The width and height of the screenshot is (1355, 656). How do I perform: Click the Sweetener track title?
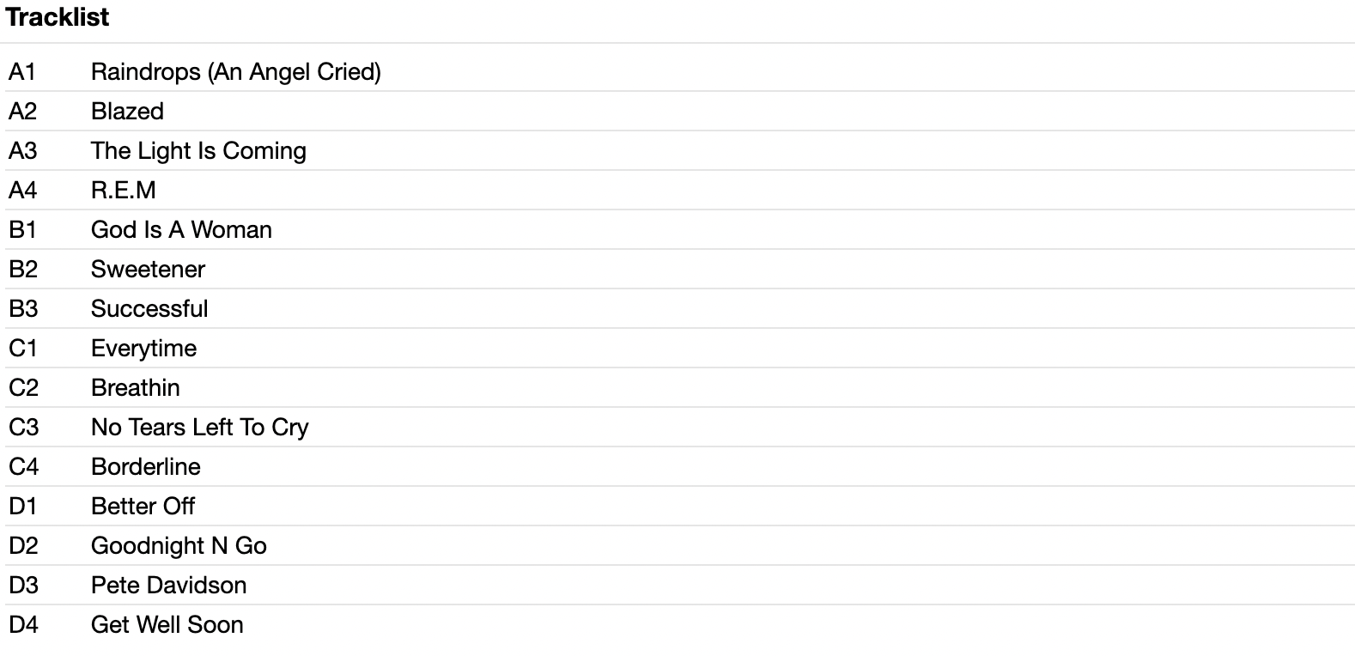pyautogui.click(x=148, y=269)
